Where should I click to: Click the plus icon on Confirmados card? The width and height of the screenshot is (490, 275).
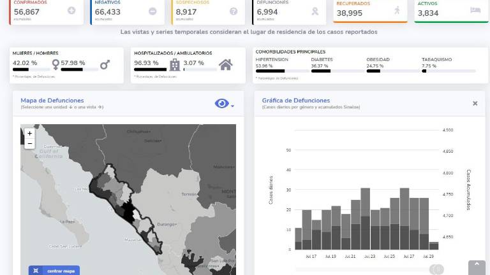(x=71, y=11)
